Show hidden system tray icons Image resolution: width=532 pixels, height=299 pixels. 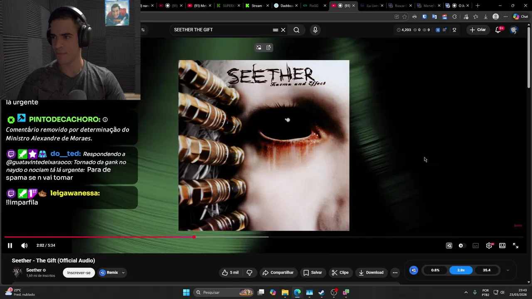[x=466, y=292]
